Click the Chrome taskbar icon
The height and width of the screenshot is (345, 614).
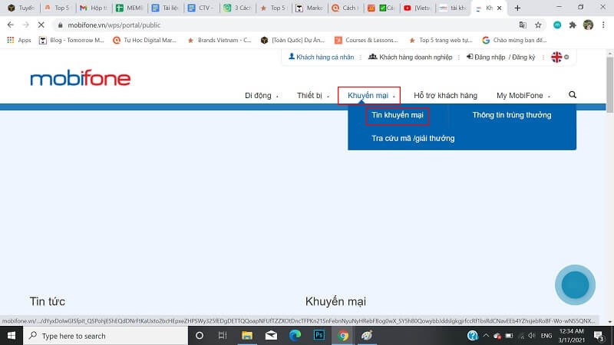tap(343, 336)
